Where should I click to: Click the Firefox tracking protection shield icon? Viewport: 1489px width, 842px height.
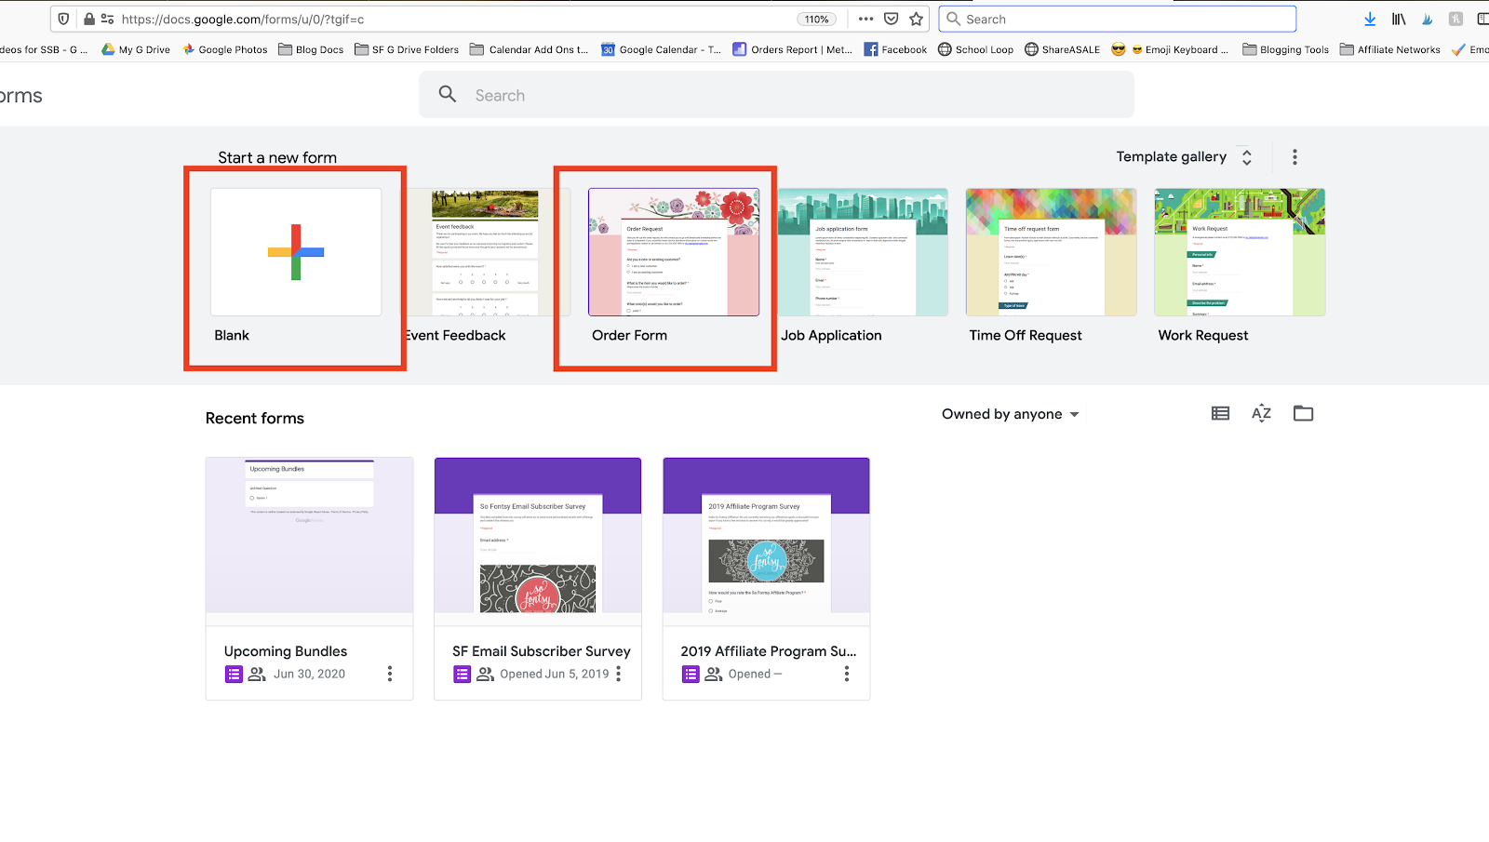tap(63, 19)
